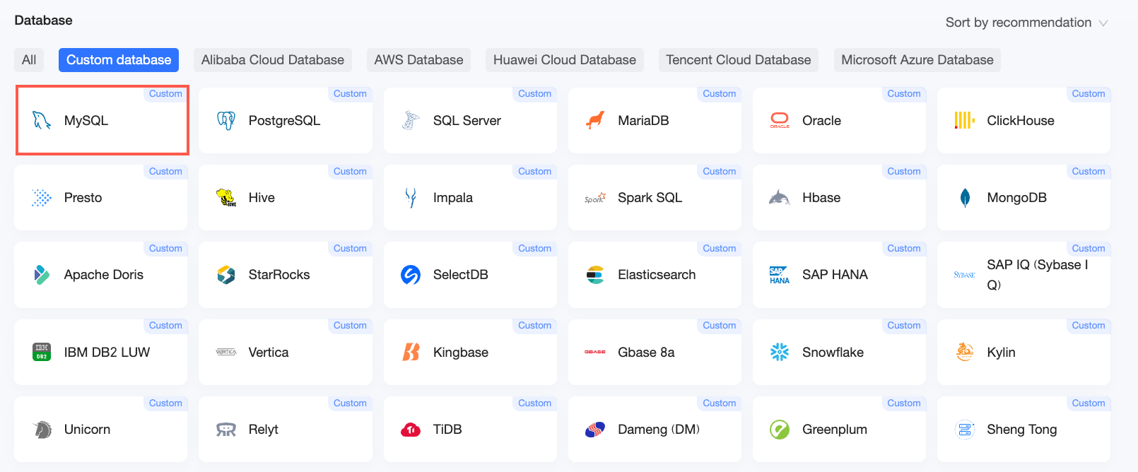Click the "Hive" label
1138x472 pixels.
[x=262, y=198]
